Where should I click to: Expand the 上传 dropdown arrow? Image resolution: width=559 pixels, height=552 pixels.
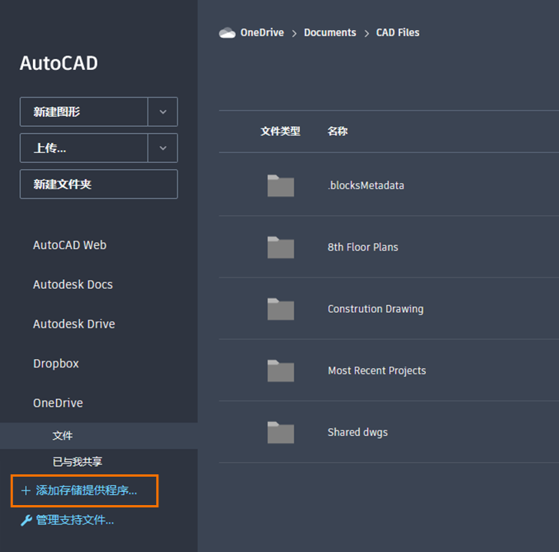163,148
